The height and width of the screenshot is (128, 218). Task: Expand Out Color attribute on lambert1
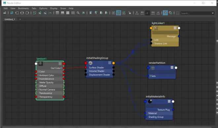[x=61, y=68]
